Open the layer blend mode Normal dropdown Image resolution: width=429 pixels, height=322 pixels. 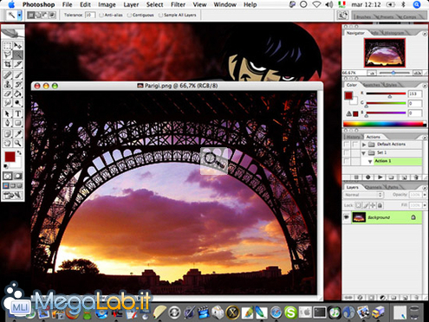(363, 195)
